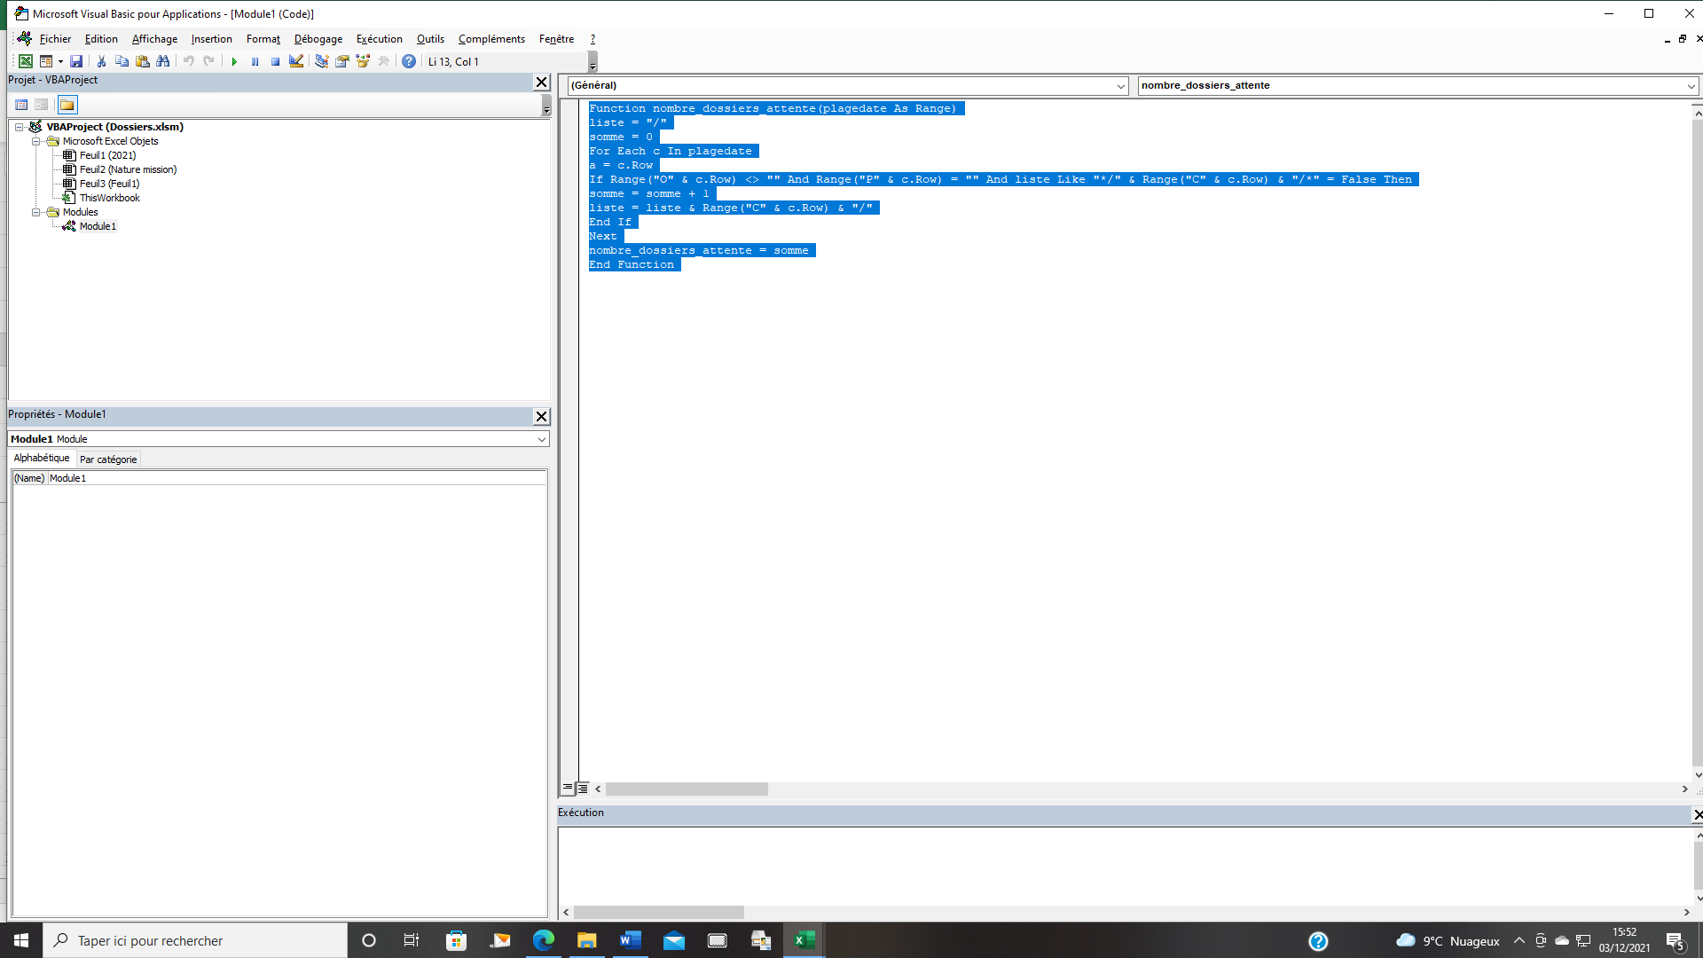1703x958 pixels.
Task: Open Word from the Windows taskbar
Action: (x=631, y=940)
